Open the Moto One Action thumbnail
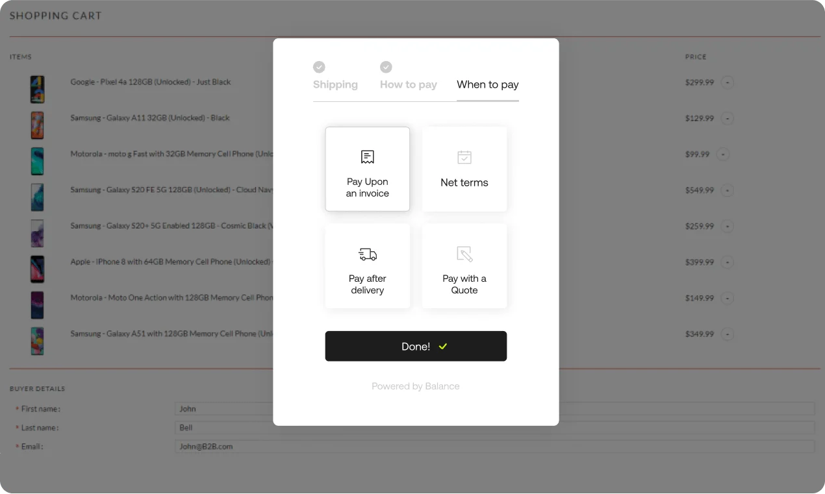 coord(38,305)
